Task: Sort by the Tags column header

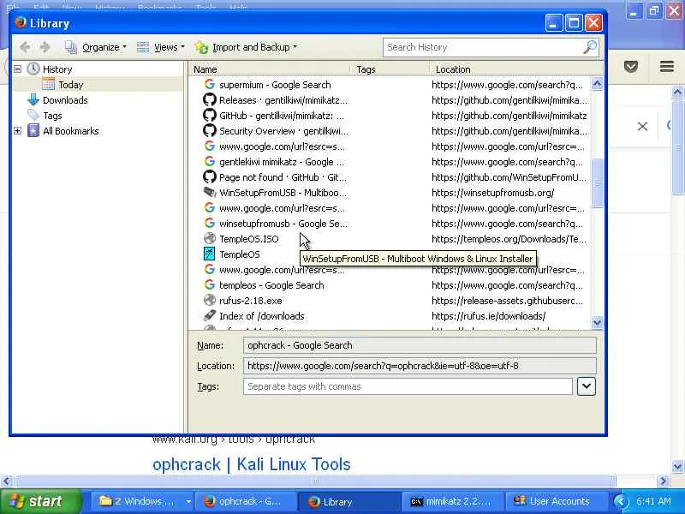Action: pos(390,69)
